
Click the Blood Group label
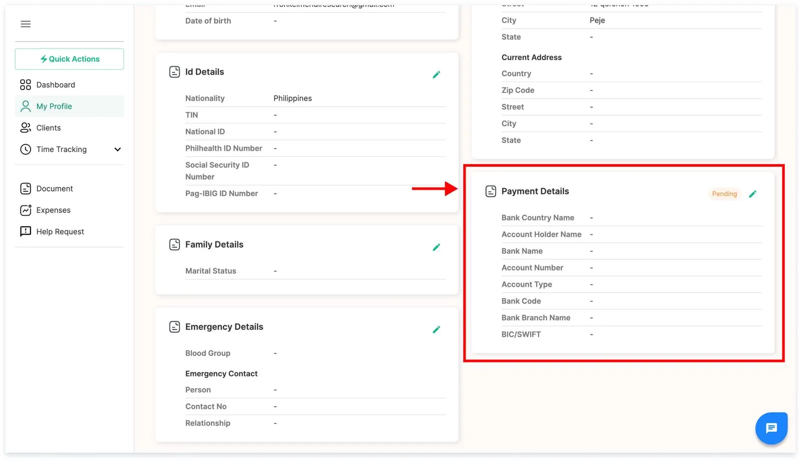[x=208, y=353]
